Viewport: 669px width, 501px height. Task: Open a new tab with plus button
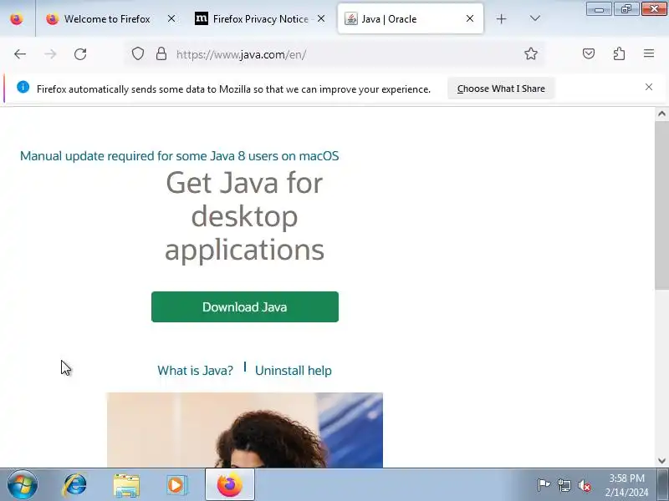pyautogui.click(x=501, y=18)
